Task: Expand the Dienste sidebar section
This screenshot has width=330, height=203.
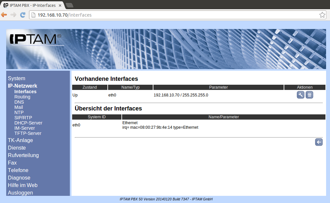Action: (17, 148)
